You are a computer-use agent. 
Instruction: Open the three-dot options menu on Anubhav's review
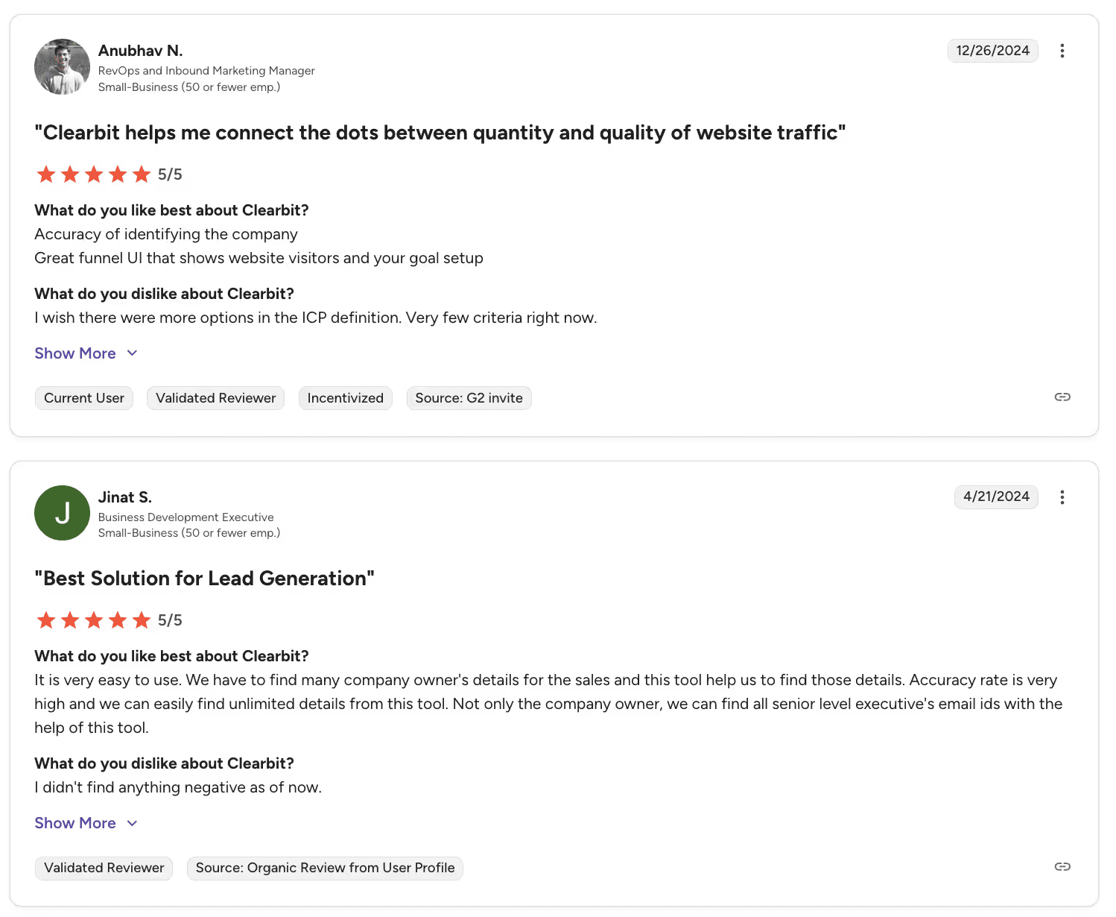pyautogui.click(x=1062, y=51)
